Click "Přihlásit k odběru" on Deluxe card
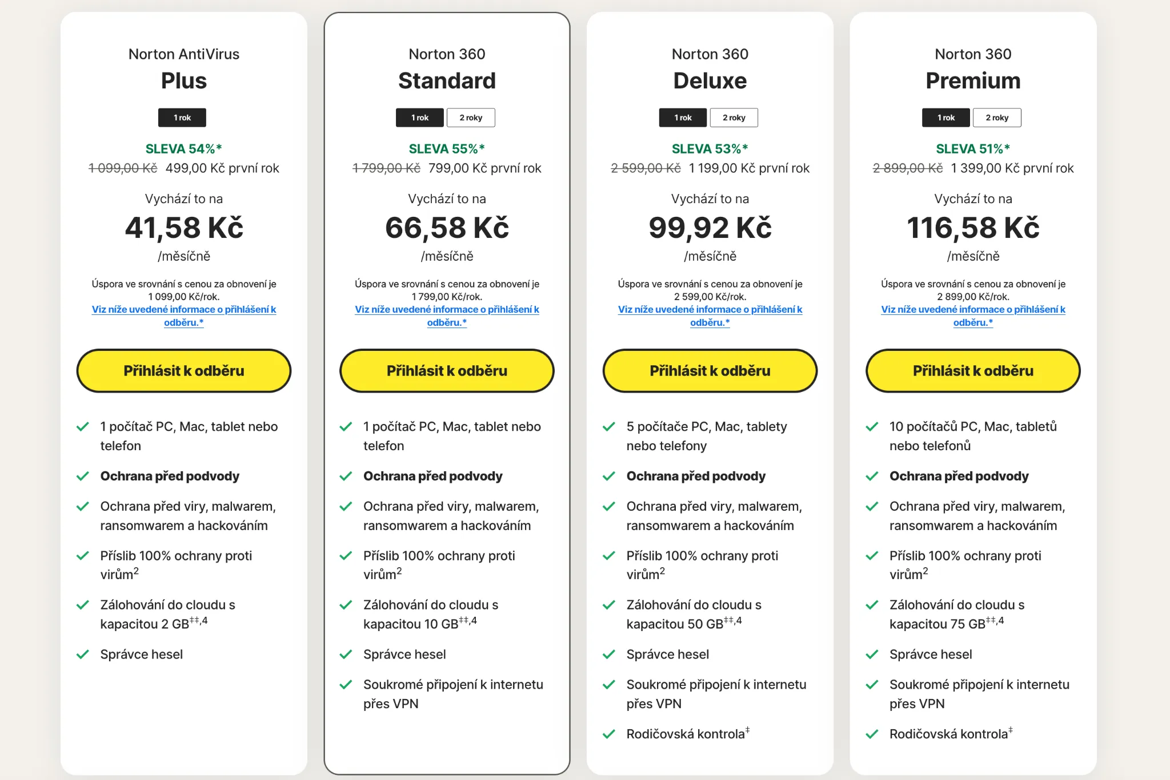 click(710, 371)
